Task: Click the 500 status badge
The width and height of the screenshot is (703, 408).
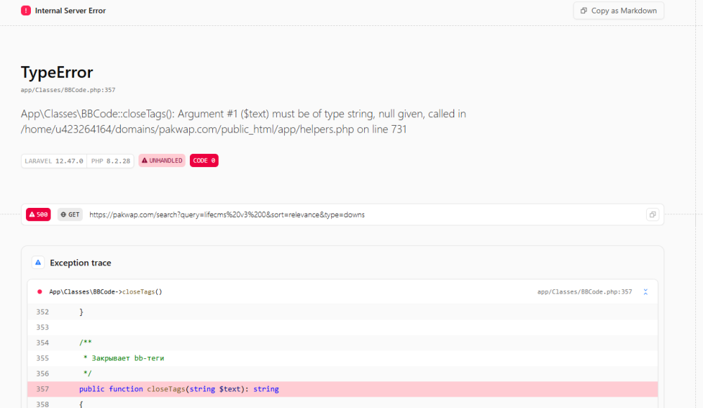Action: click(38, 214)
